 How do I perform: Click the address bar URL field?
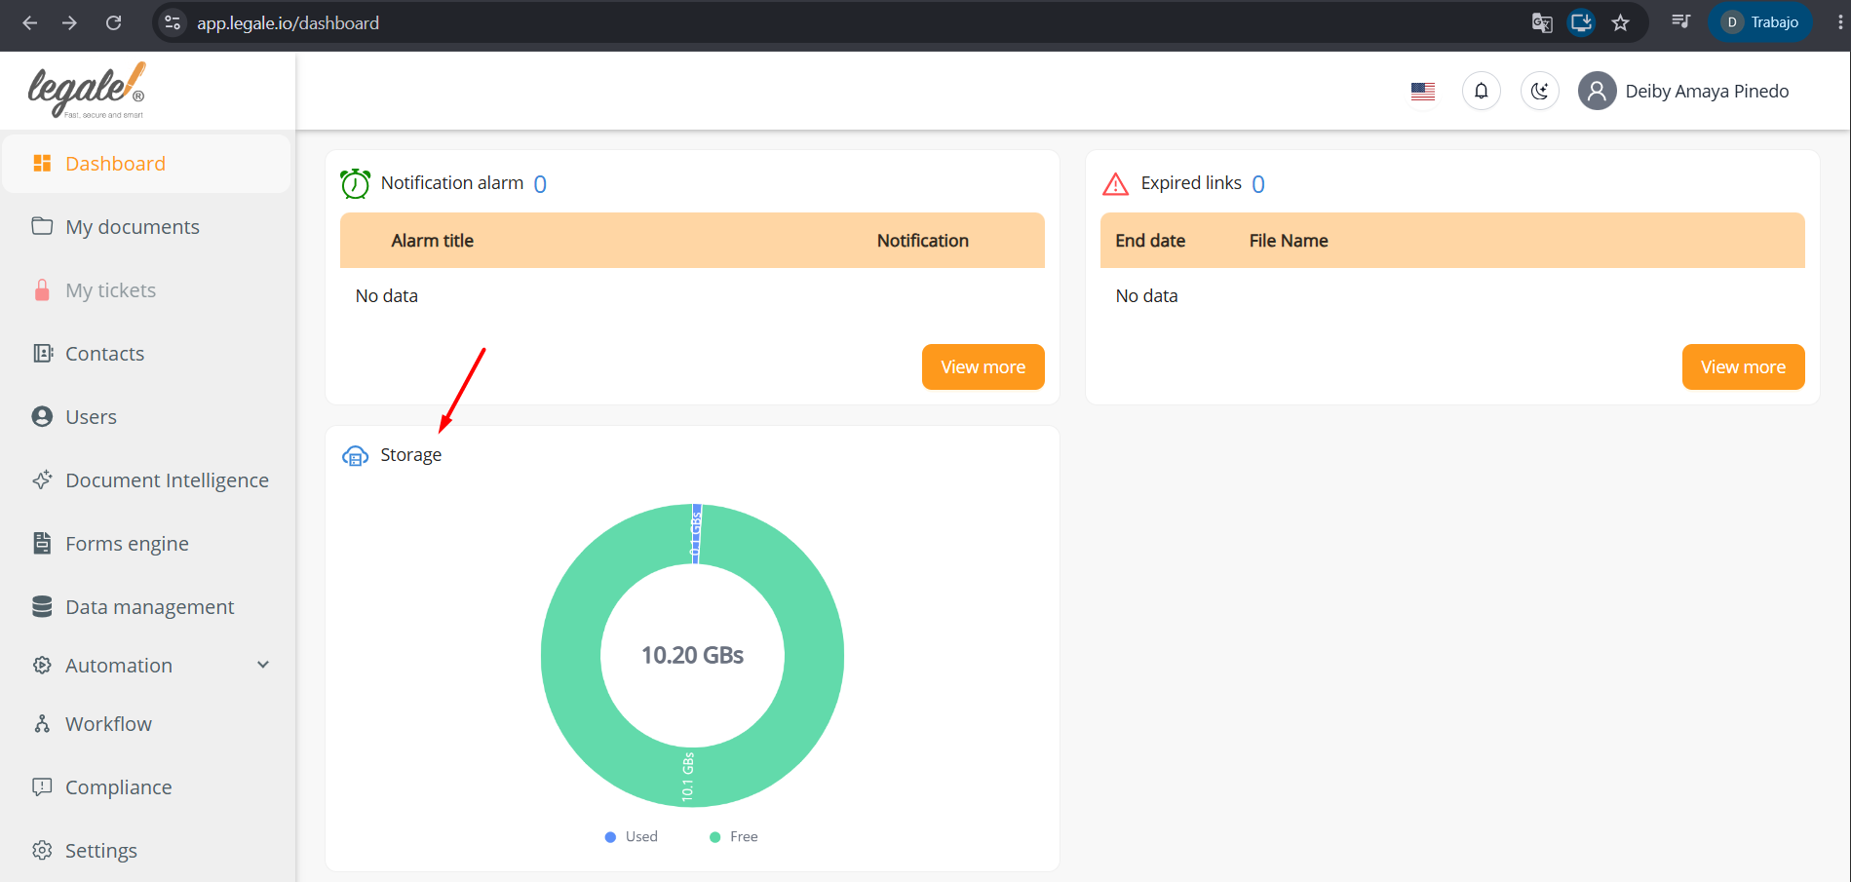pyautogui.click(x=288, y=22)
